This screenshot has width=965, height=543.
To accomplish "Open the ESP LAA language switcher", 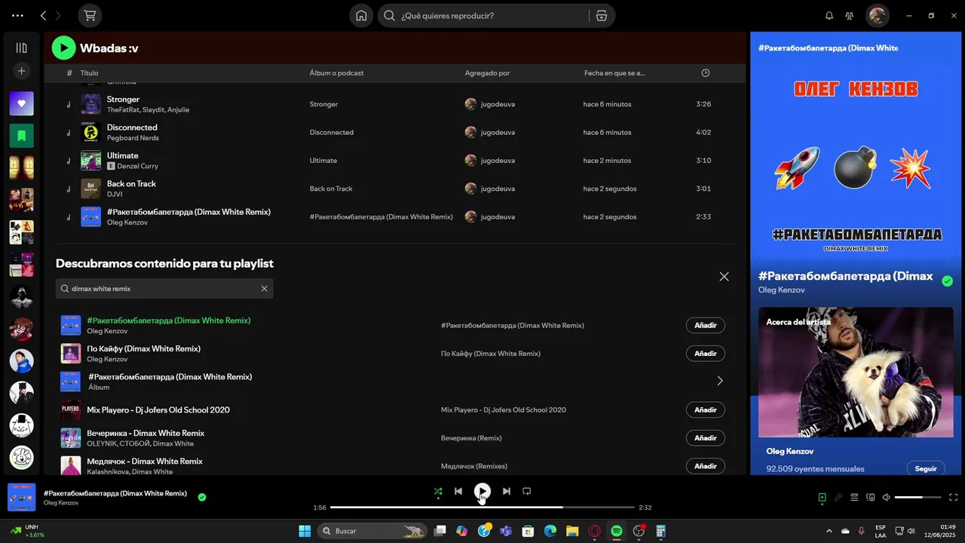I will coord(881,532).
